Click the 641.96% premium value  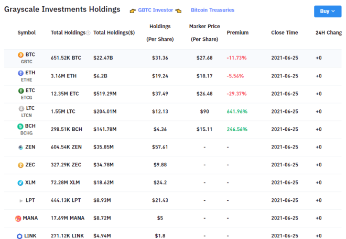tap(237, 111)
